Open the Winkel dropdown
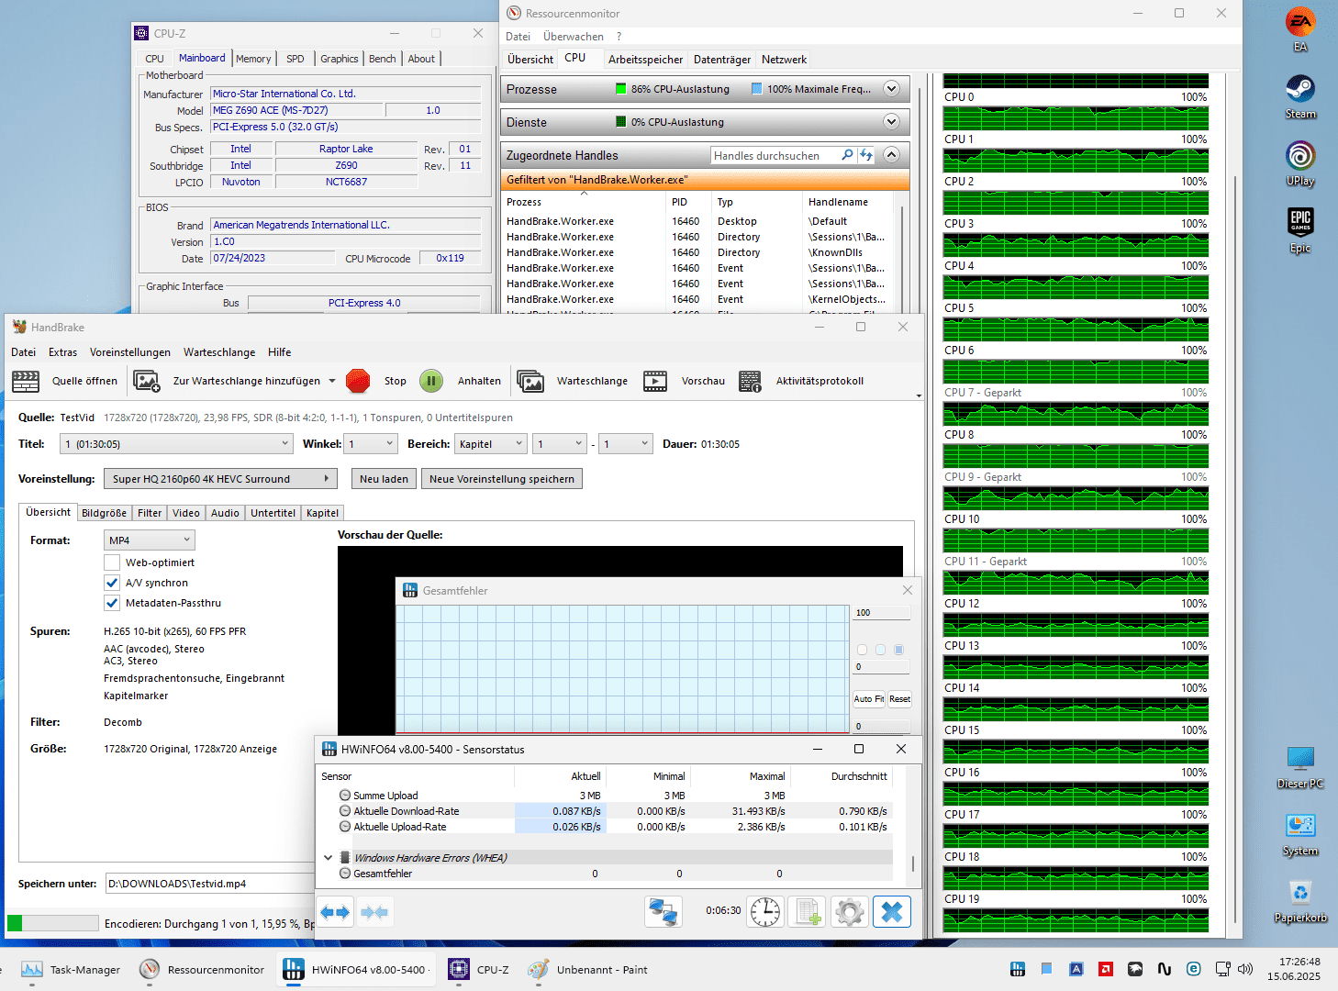 click(x=371, y=444)
